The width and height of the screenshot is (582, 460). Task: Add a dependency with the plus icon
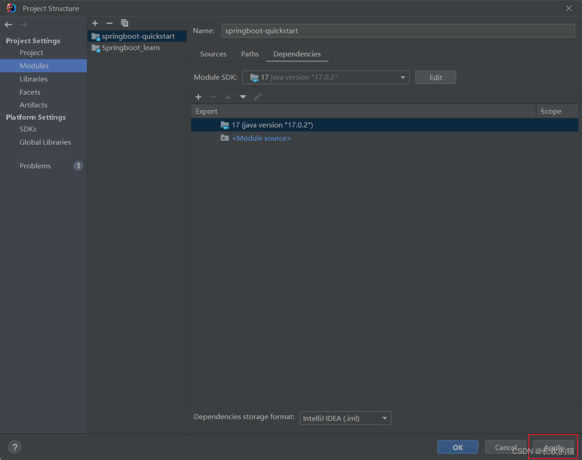(198, 97)
